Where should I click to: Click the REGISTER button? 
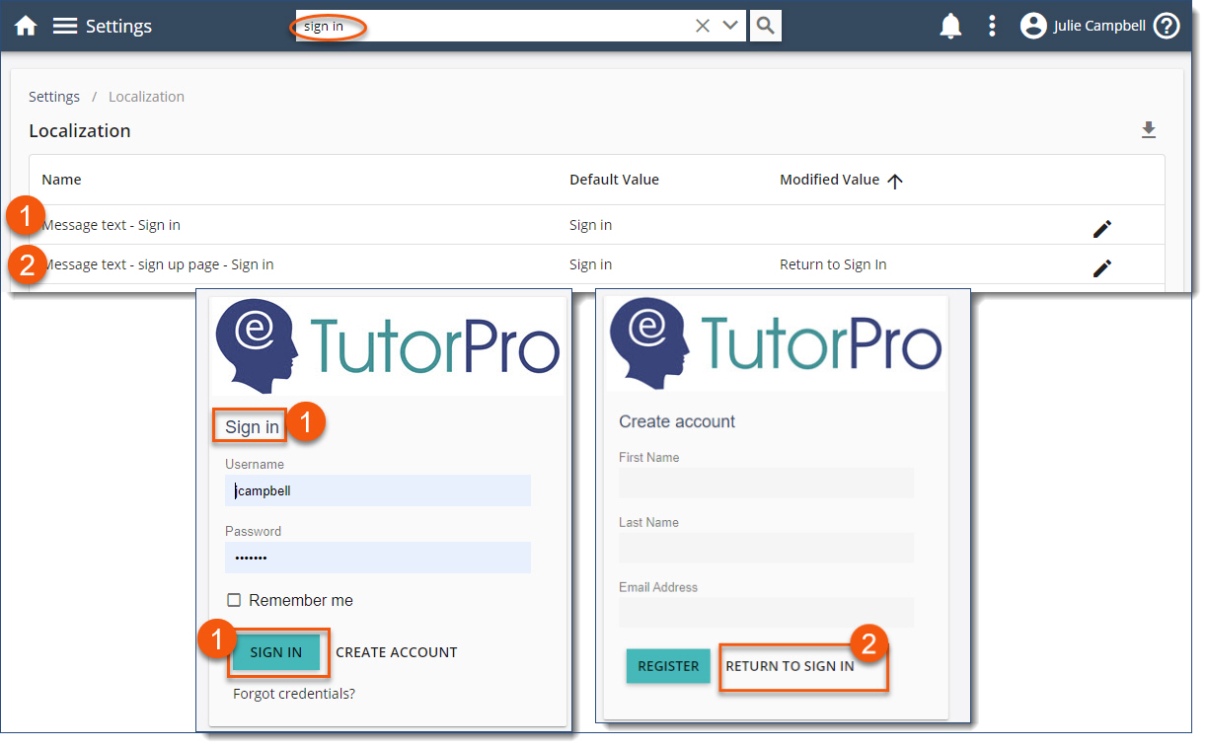pyautogui.click(x=668, y=666)
